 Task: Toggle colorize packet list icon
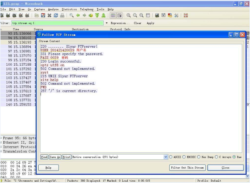pos(113,15)
